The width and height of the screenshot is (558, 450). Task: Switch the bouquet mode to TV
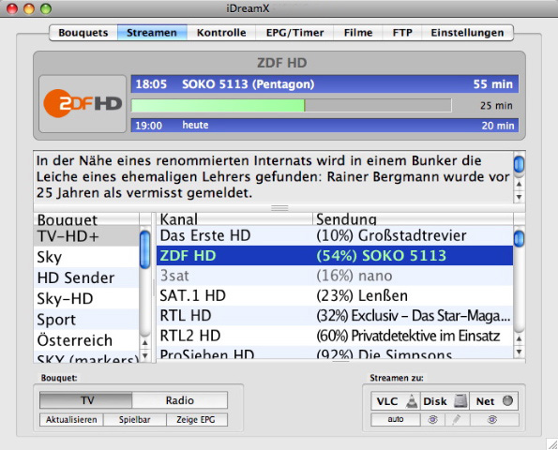86,400
